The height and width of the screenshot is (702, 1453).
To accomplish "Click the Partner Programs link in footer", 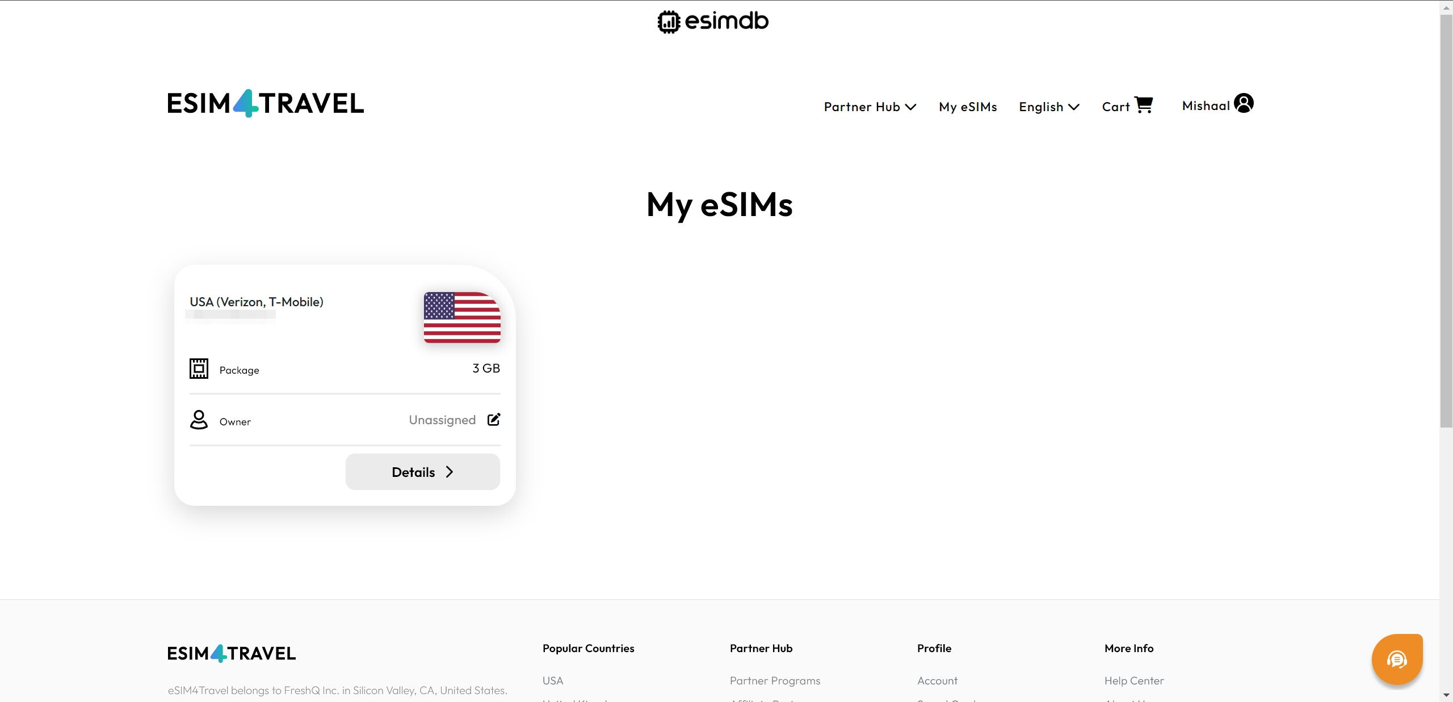I will (776, 680).
